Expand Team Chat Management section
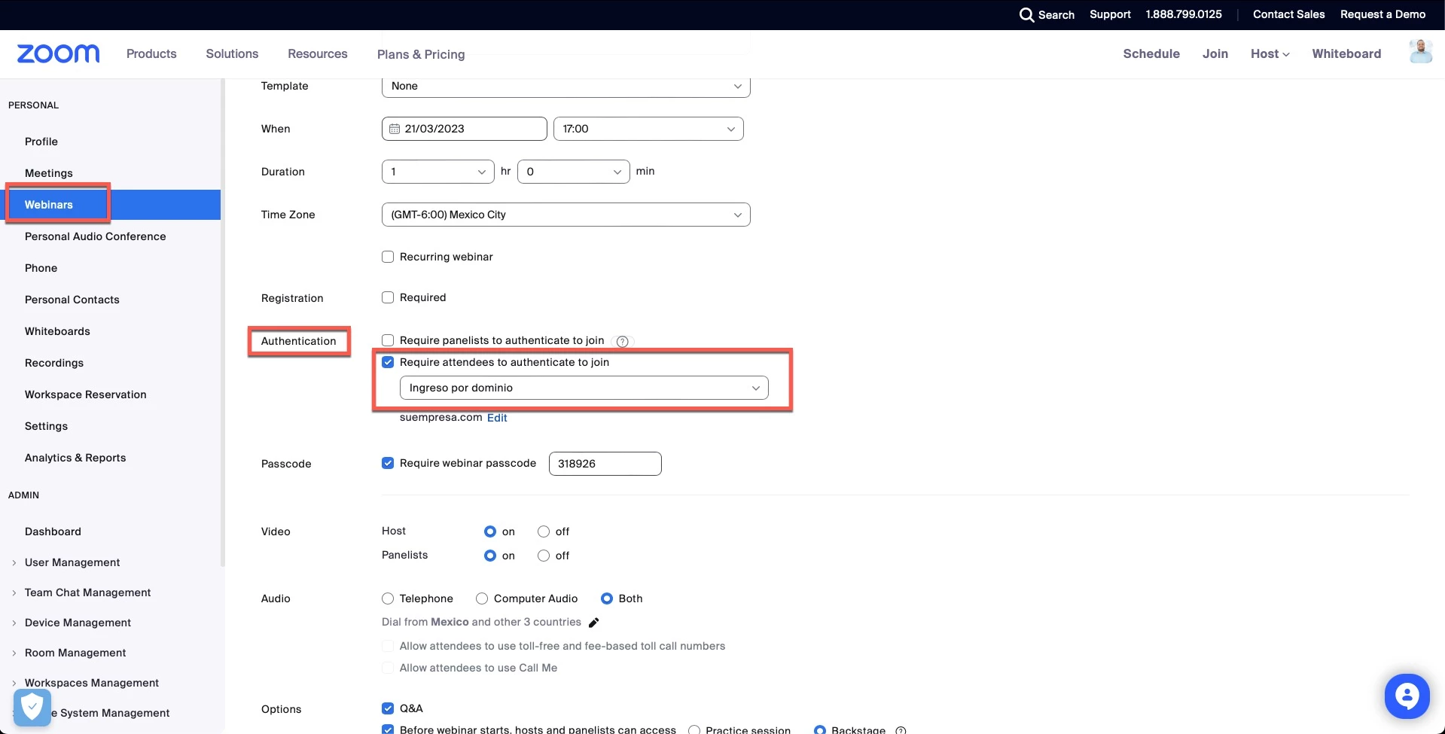1445x734 pixels. tap(87, 592)
